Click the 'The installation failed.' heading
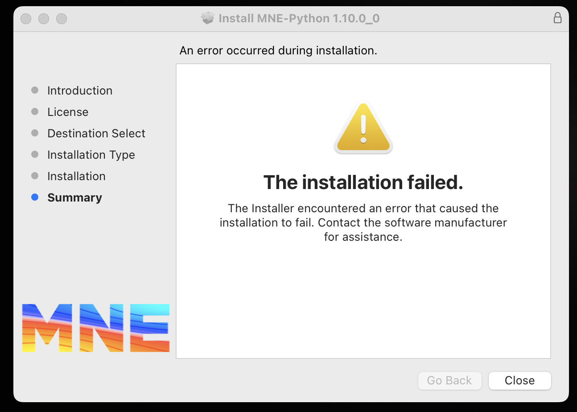Image resolution: width=577 pixels, height=412 pixels. [363, 182]
